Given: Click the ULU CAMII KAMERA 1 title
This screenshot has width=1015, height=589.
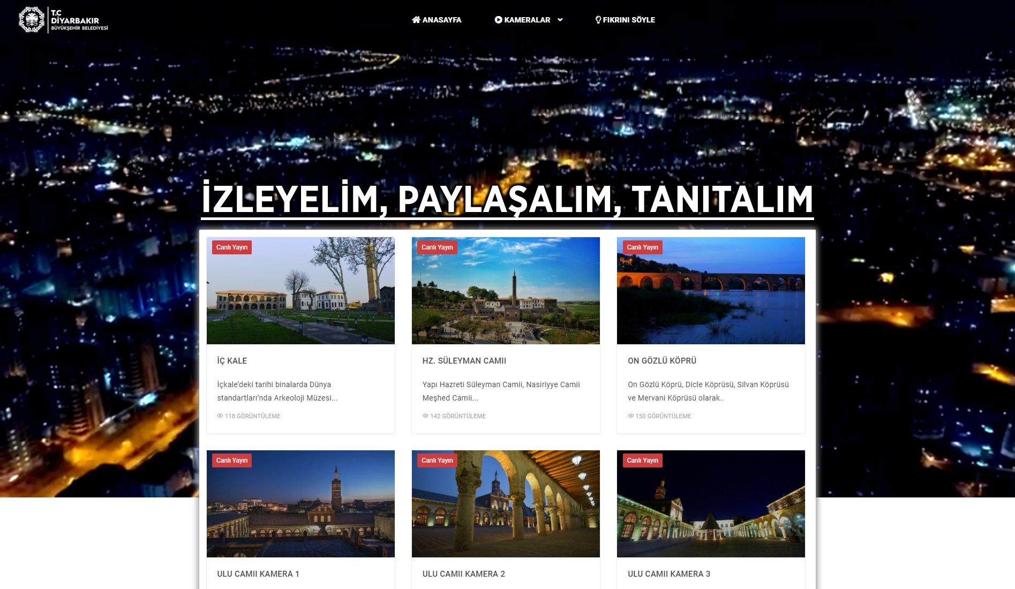Looking at the screenshot, I should click(x=258, y=574).
